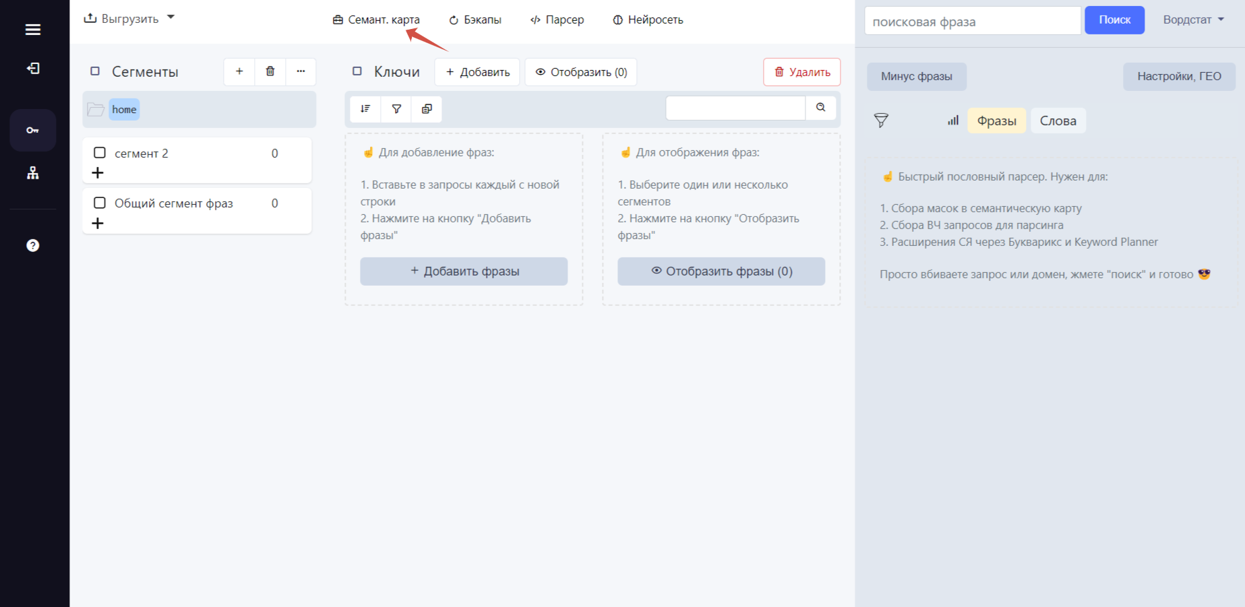Check the Общий сегмент фраз checkbox
The image size is (1245, 607).
coord(100,203)
